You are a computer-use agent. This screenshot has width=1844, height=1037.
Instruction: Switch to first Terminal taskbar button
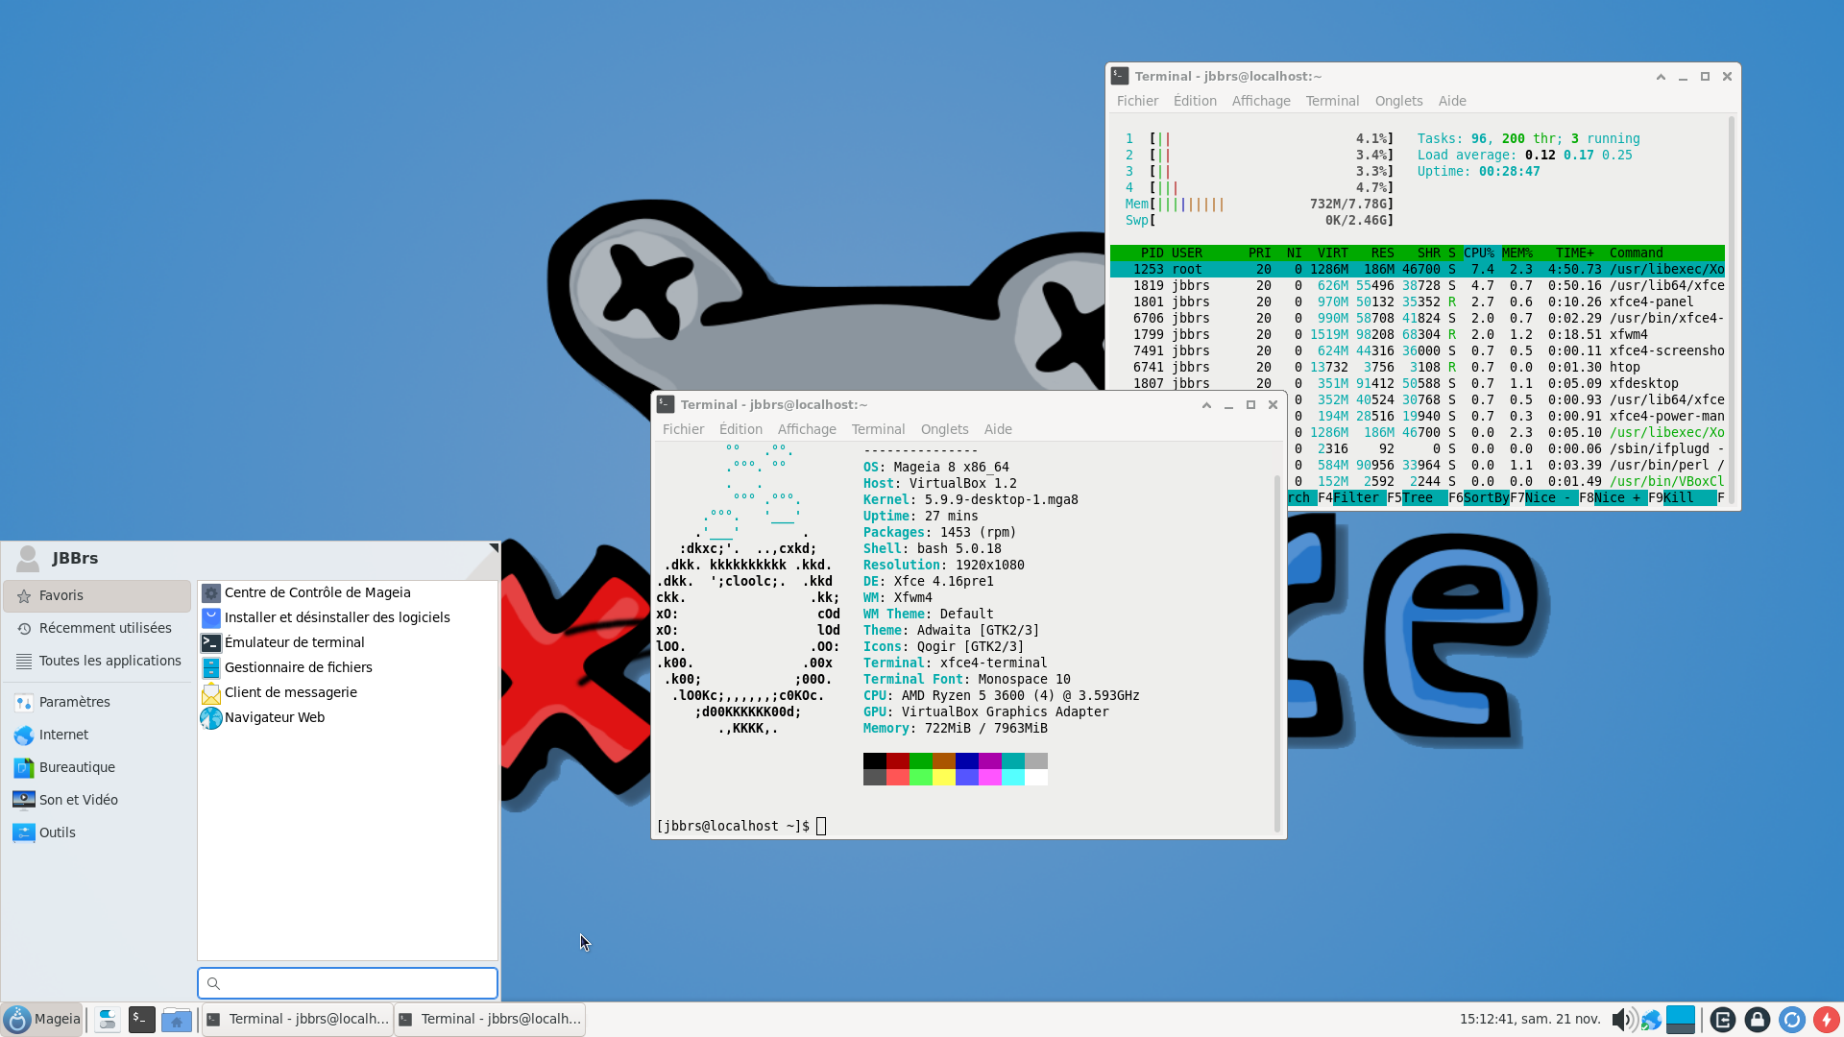click(x=298, y=1019)
